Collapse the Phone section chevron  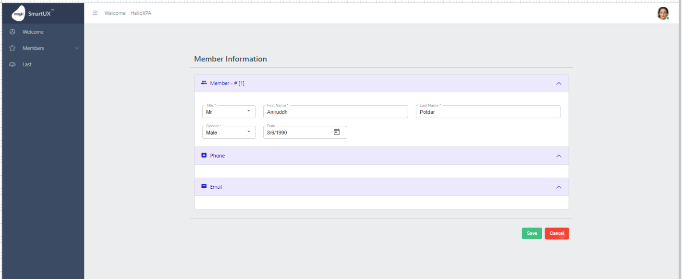click(559, 156)
